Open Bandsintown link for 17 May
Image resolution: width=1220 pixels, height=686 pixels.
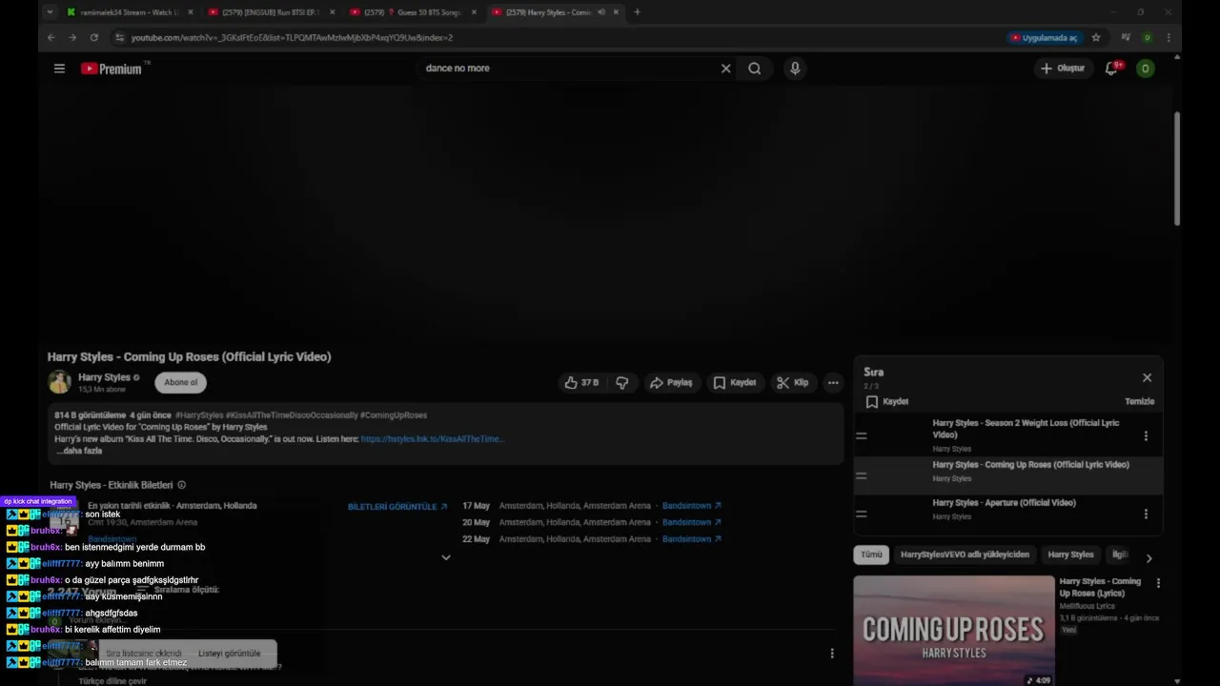(x=692, y=506)
